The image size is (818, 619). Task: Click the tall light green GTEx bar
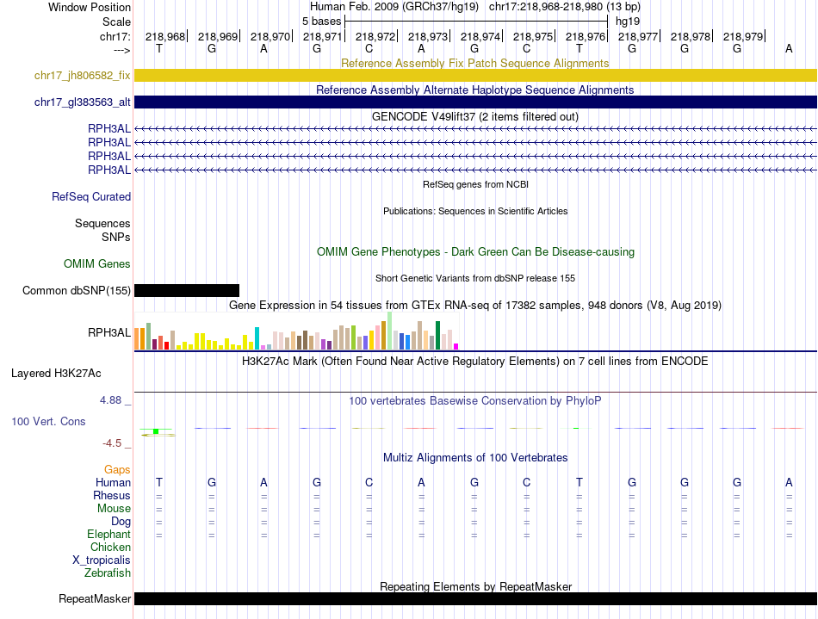click(389, 331)
